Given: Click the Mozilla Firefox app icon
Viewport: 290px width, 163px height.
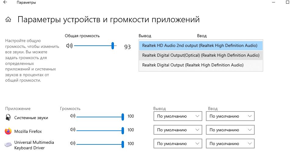Looking at the screenshot, I should pos(8,131).
